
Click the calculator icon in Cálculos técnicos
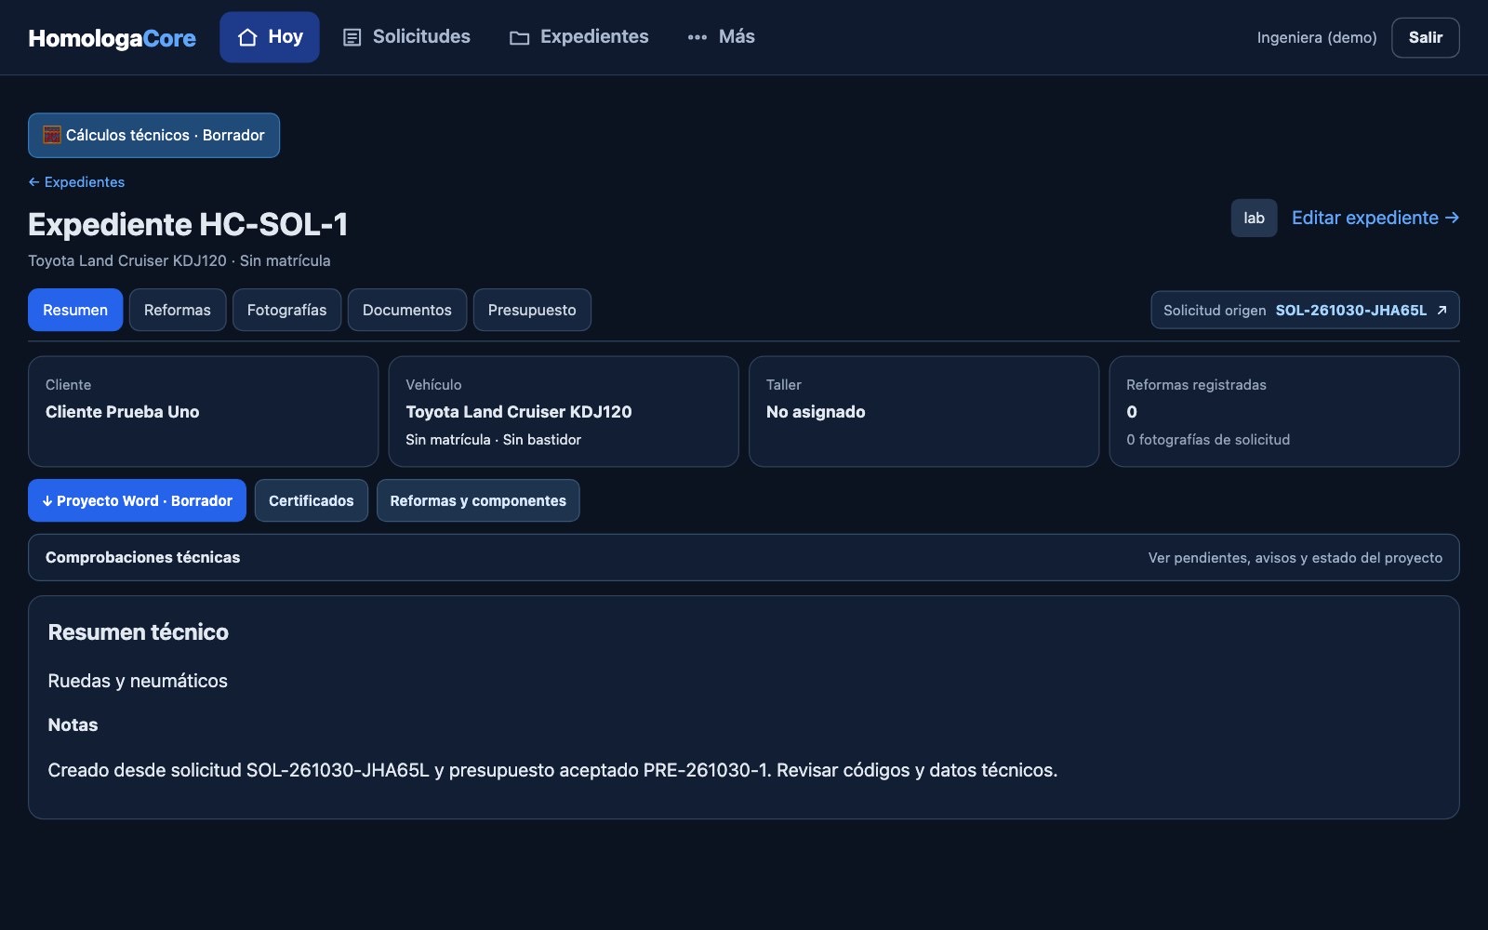point(52,135)
